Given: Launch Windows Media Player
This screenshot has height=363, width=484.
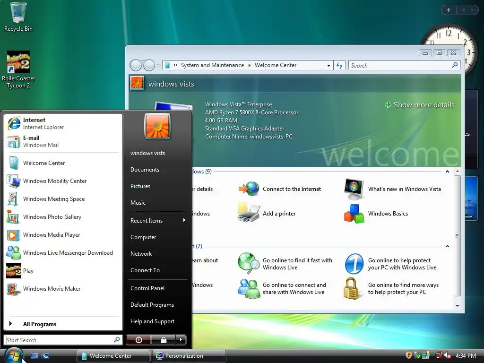Looking at the screenshot, I should click(x=63, y=234).
